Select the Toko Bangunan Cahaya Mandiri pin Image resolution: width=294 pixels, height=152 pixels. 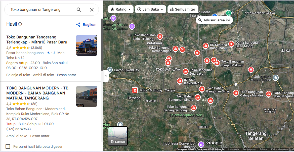236,93
